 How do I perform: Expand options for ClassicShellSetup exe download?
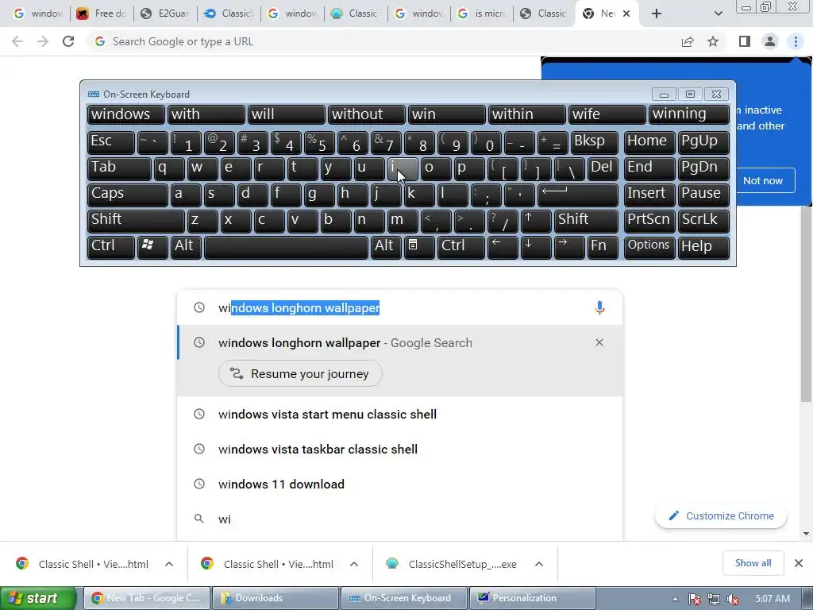tap(539, 564)
